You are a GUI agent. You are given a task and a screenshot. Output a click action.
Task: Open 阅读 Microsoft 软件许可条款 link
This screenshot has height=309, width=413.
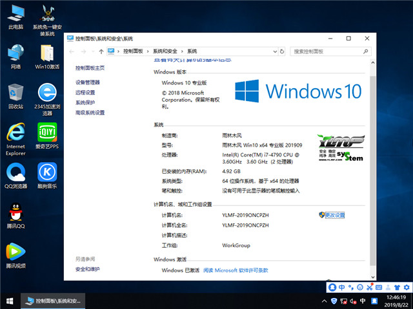[x=236, y=270]
